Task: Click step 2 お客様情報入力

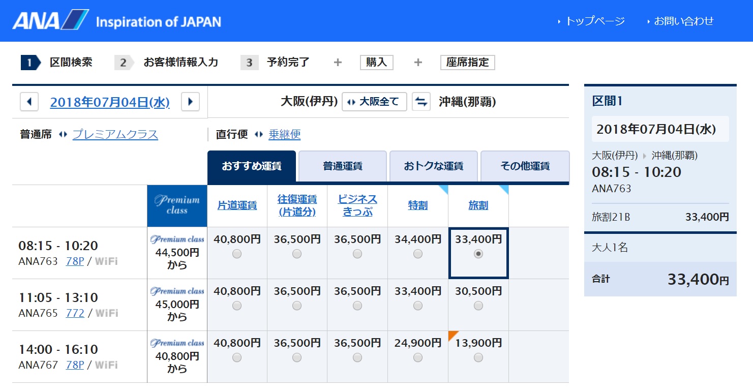Action: [167, 63]
